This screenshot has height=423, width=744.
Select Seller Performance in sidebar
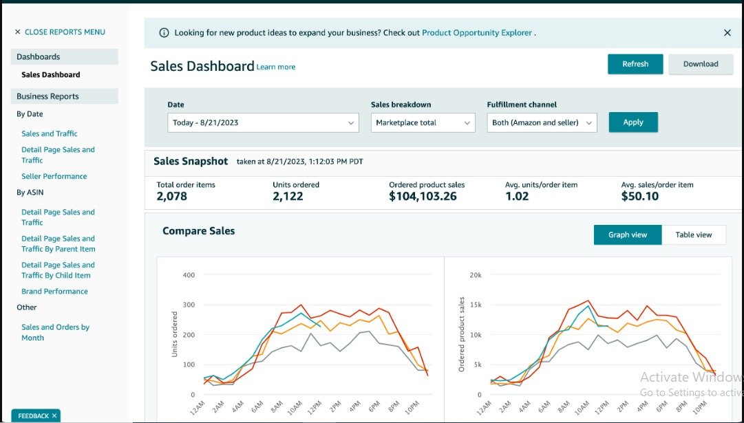pos(54,176)
